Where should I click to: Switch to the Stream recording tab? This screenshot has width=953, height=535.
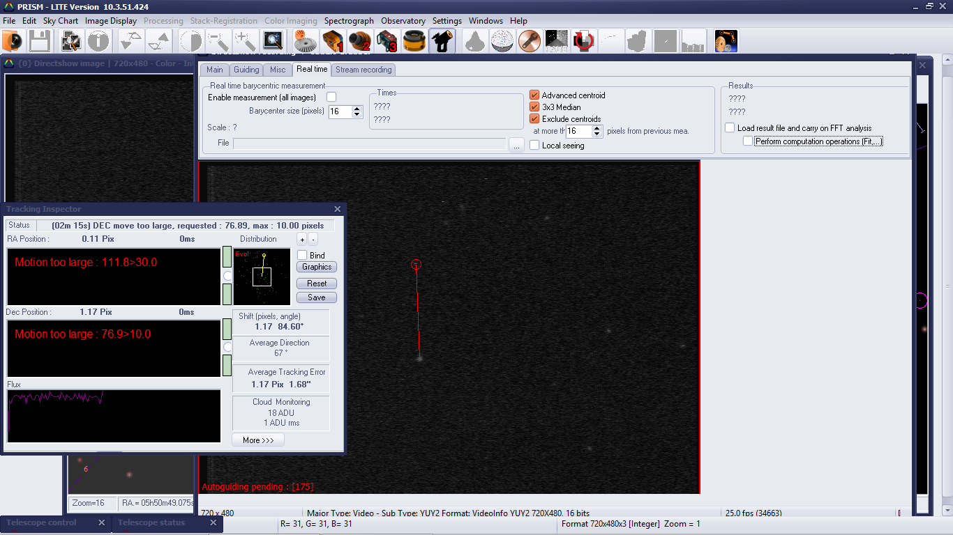(x=363, y=70)
